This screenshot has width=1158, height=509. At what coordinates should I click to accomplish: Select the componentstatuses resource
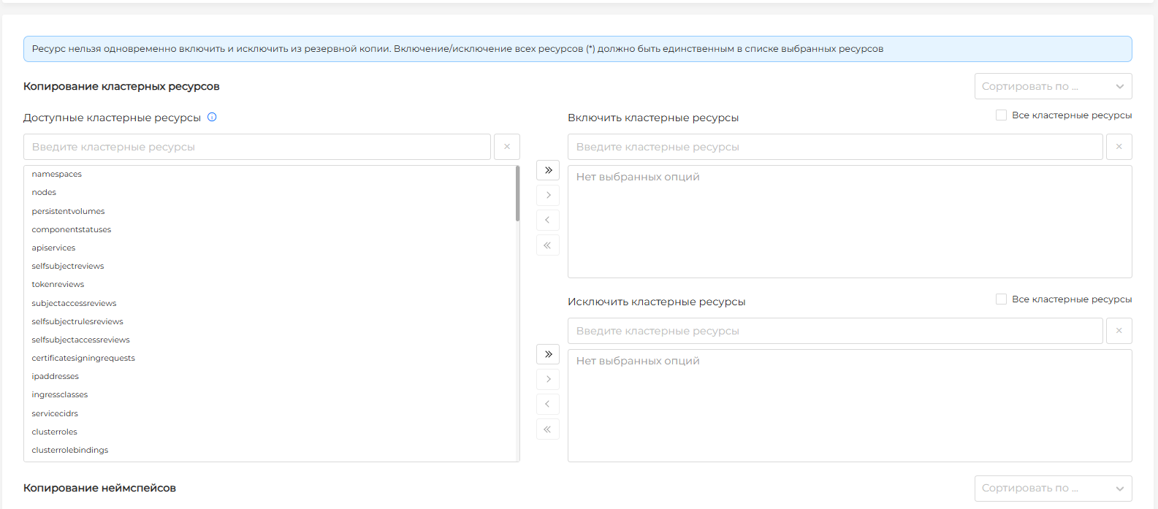coord(270,229)
